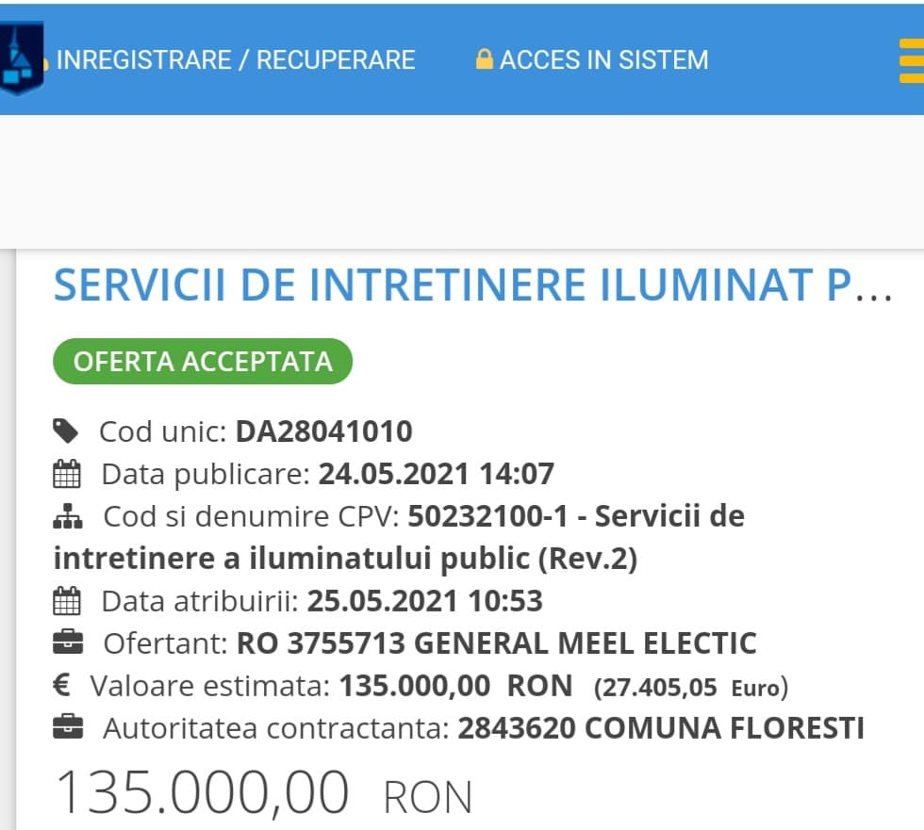Select bidder name GENERAL MEEL ELECTIC

(586, 643)
